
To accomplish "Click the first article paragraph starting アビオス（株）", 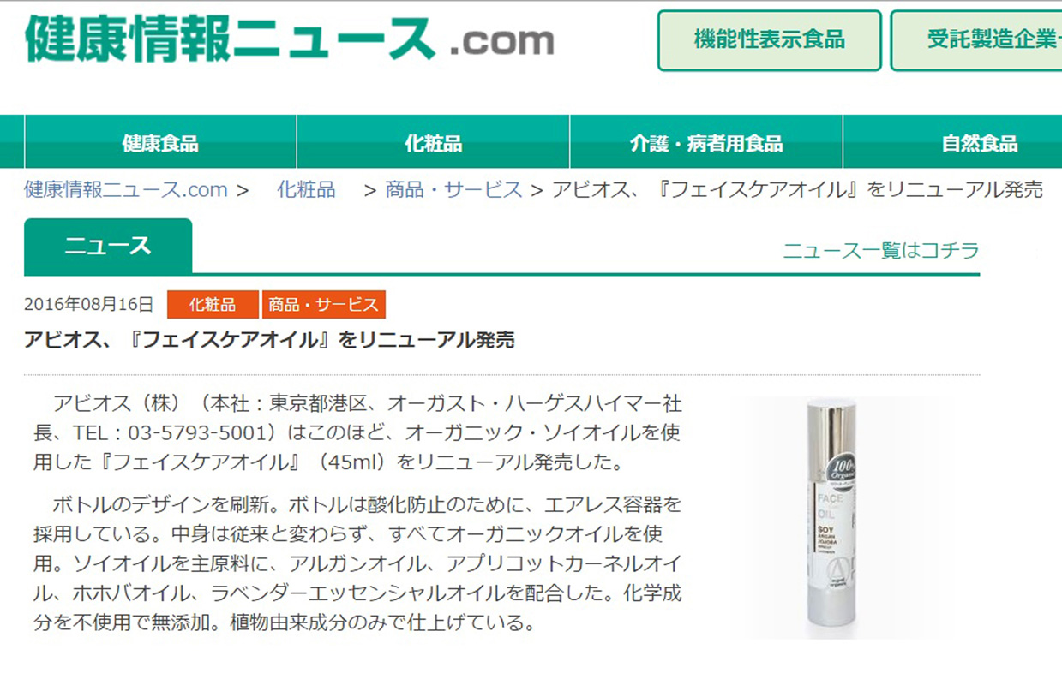I will (x=358, y=432).
